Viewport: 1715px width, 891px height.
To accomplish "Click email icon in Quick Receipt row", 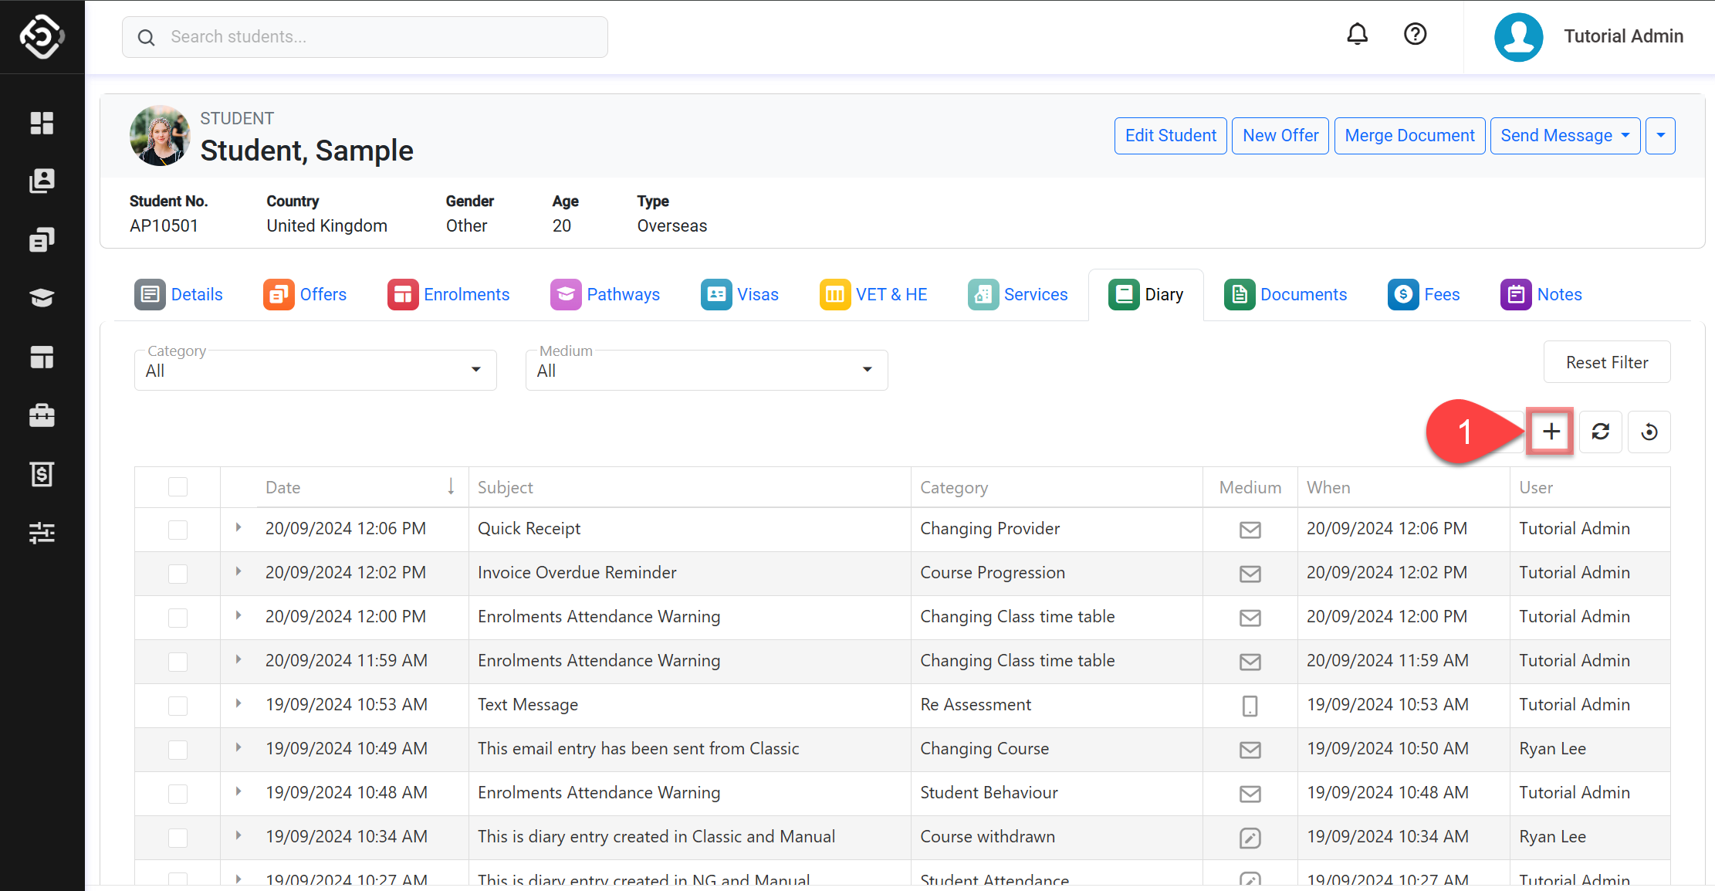I will pos(1250,530).
